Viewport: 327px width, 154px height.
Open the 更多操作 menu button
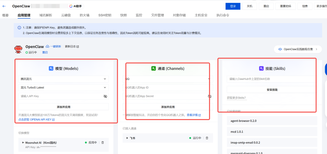pos(321,6)
